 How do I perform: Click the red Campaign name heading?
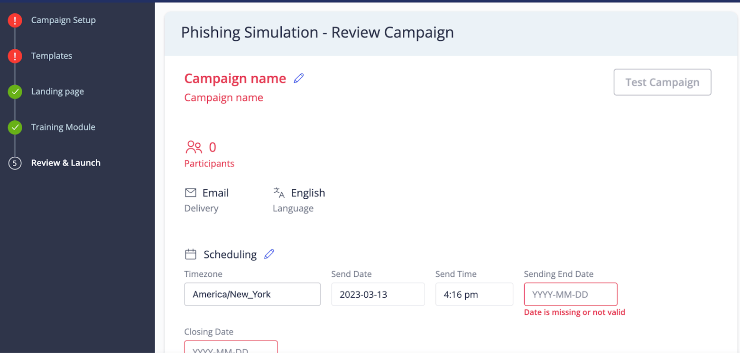(x=235, y=78)
